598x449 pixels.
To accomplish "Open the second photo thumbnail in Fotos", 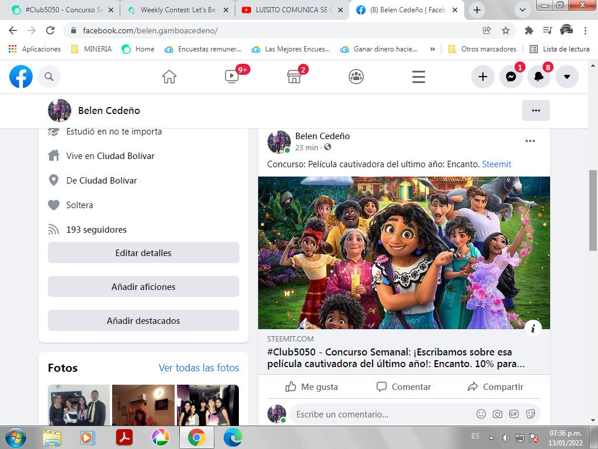I will tap(143, 405).
